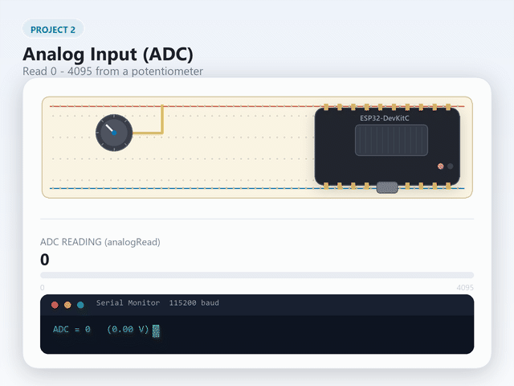Click the 0 minimum scale label
Image resolution: width=514 pixels, height=386 pixels.
click(43, 288)
